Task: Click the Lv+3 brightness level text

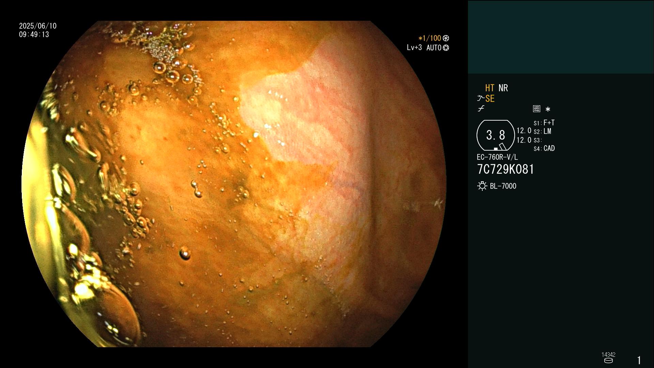Action: pos(414,48)
